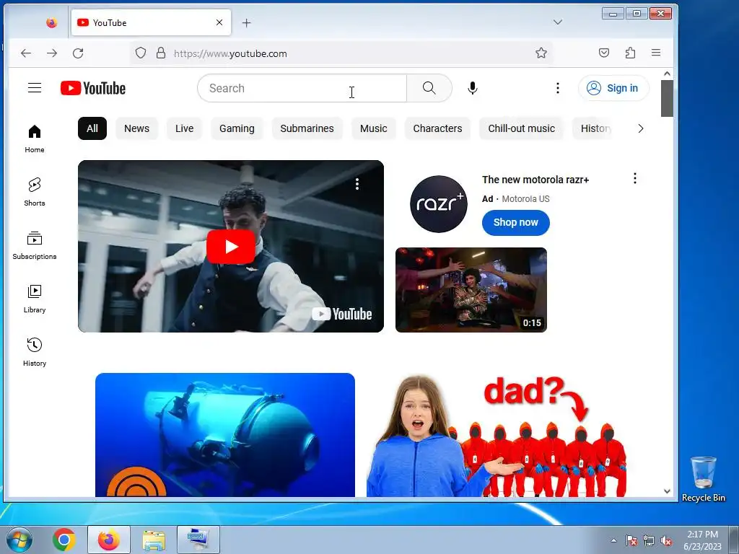Open Firefox extensions puzzle icon
The width and height of the screenshot is (739, 554).
point(630,53)
